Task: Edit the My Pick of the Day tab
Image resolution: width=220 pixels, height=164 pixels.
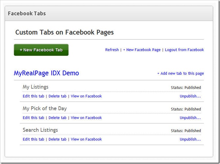Action: (33, 118)
